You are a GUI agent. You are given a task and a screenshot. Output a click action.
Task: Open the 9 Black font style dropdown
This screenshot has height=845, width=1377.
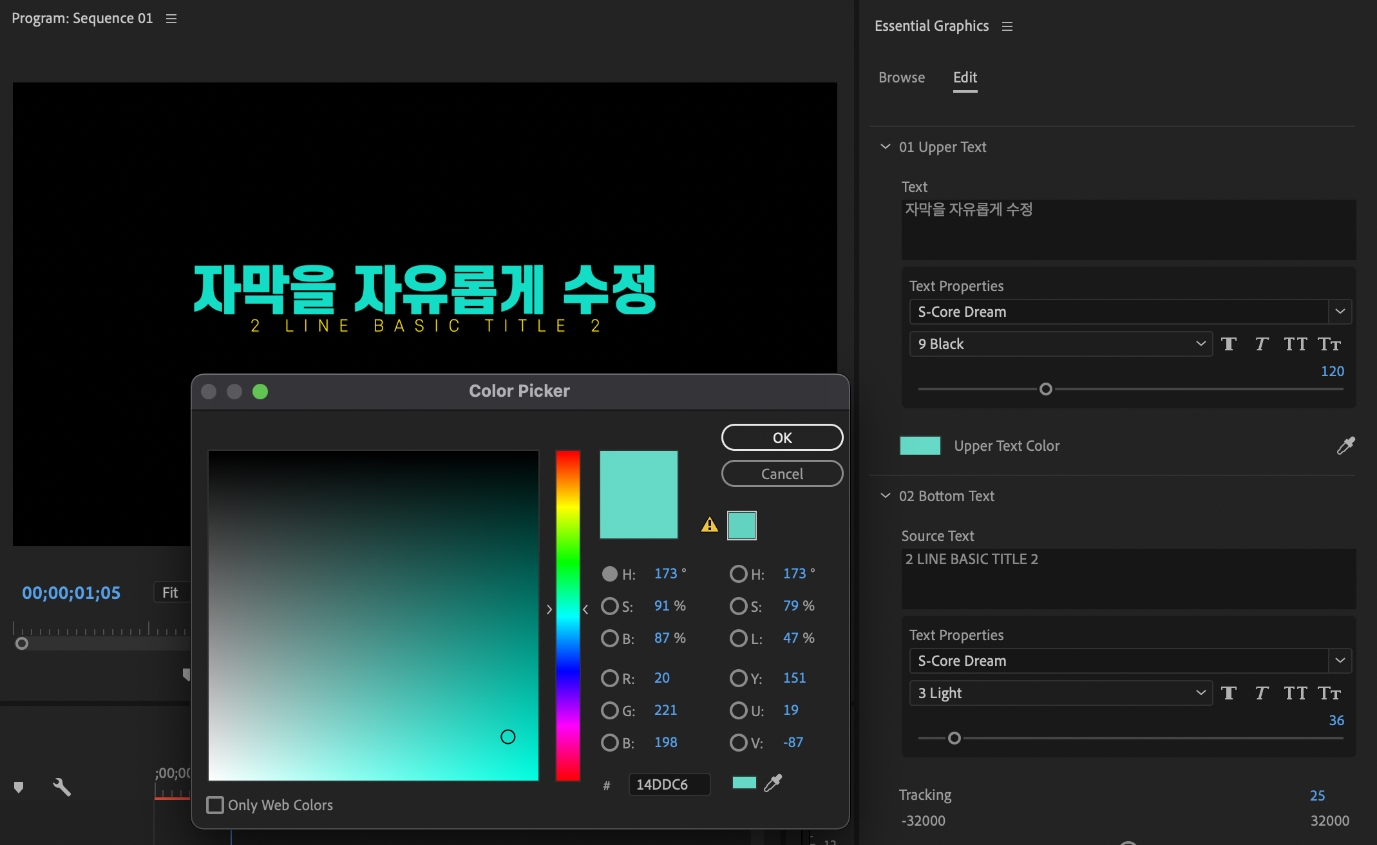click(x=1061, y=344)
